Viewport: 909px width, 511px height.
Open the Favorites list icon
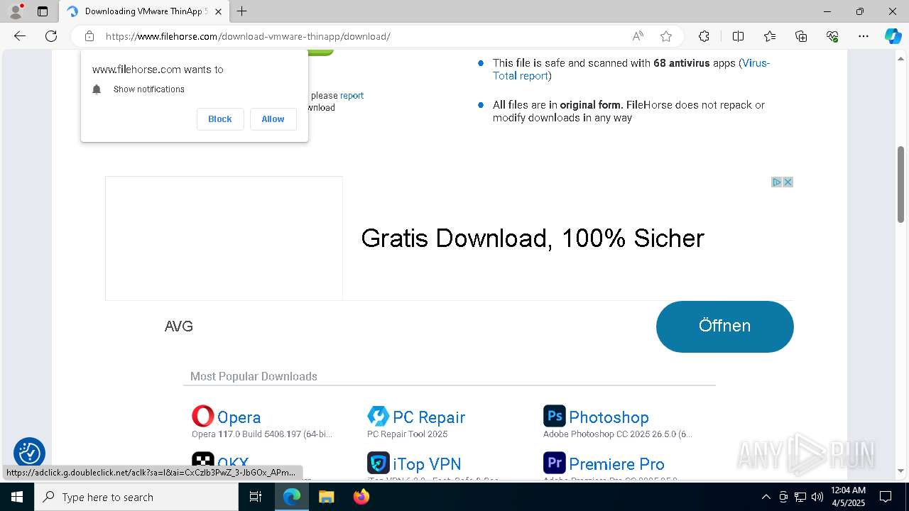[x=770, y=36]
